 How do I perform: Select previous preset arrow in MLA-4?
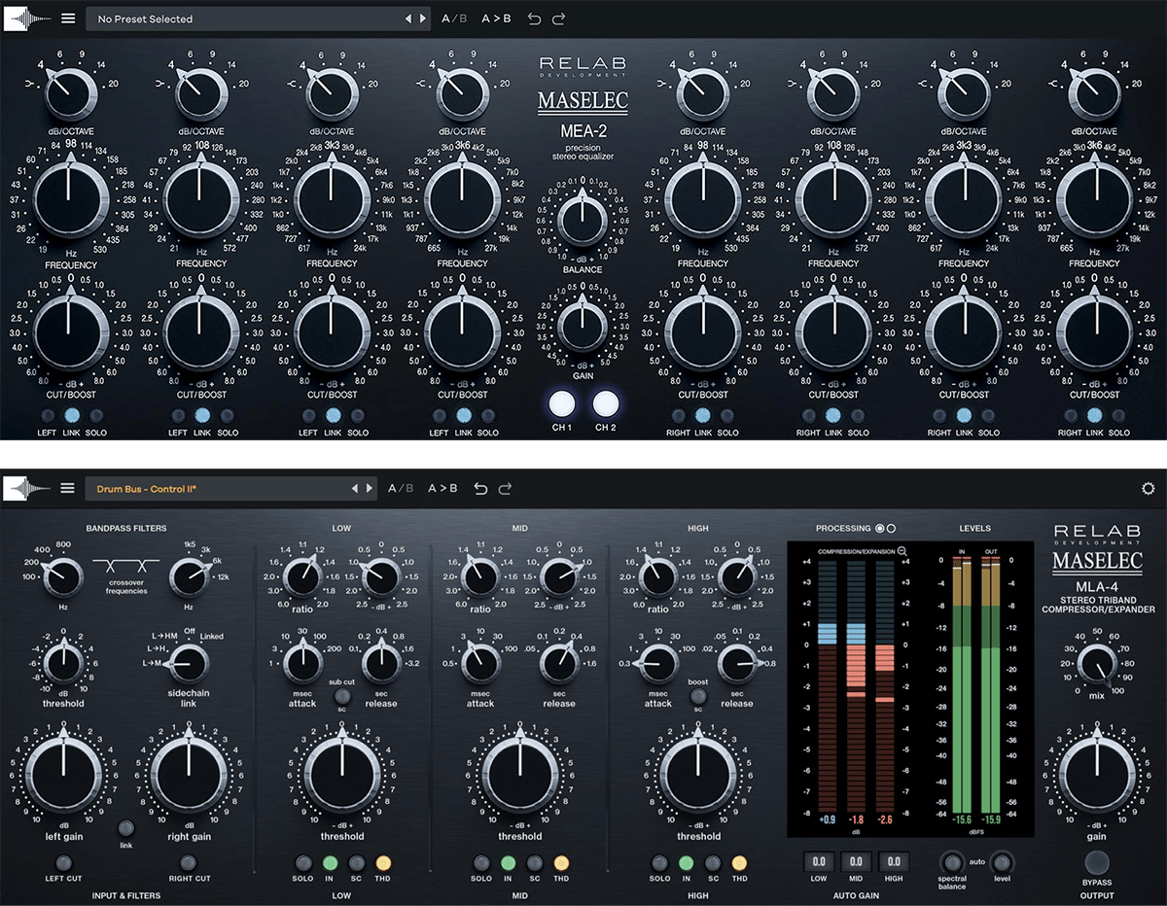tap(355, 488)
